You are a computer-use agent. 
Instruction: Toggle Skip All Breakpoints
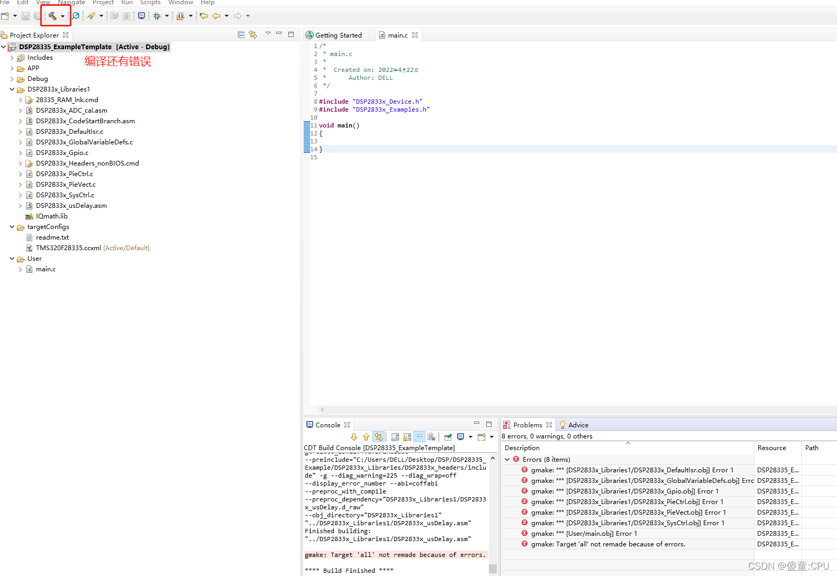pyautogui.click(x=76, y=16)
